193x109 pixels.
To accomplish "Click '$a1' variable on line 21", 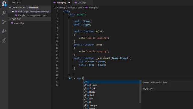I will coord(70,78).
